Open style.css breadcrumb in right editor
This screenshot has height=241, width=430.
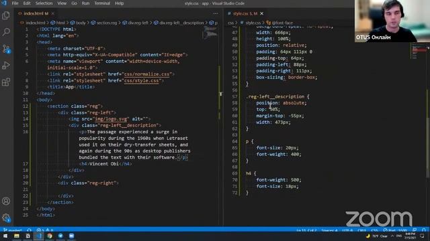pyautogui.click(x=251, y=23)
